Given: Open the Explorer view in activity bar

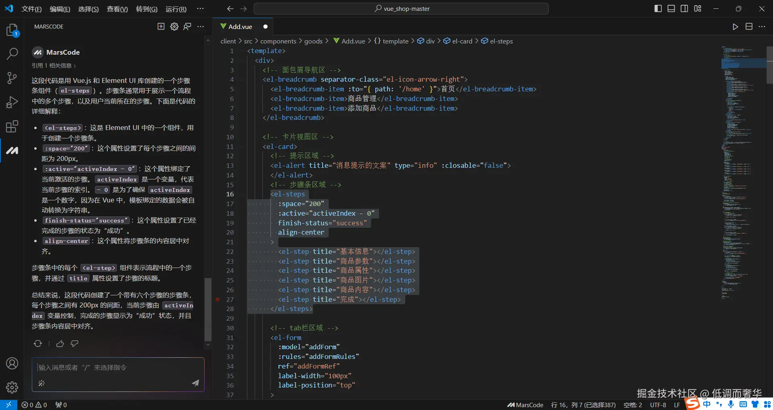Looking at the screenshot, I should pos(12,30).
